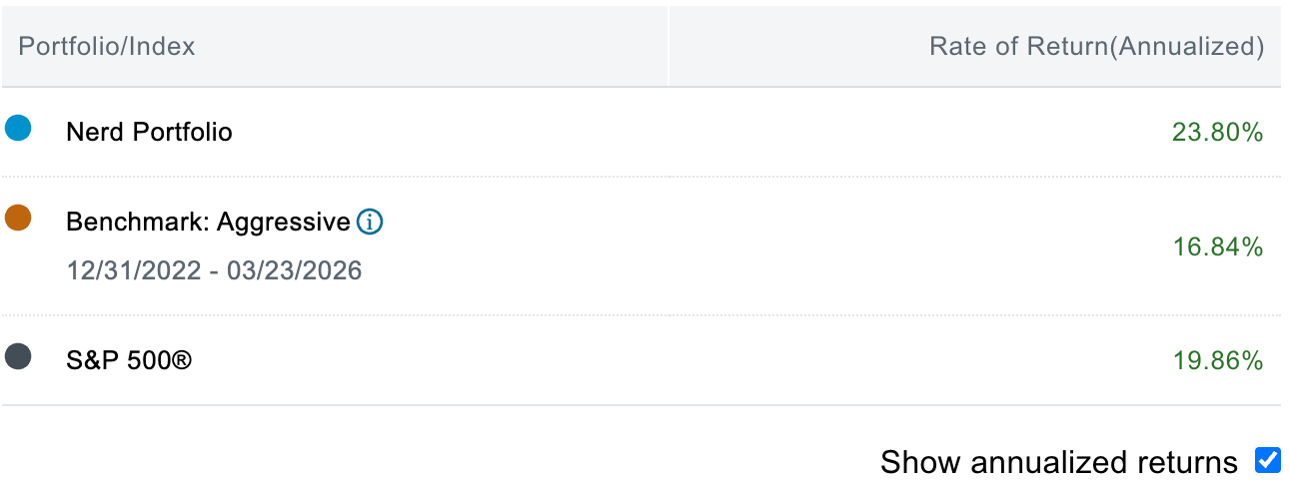Click the Show annualized returns label text
Viewport: 1289px width, 482px height.
point(1058,462)
